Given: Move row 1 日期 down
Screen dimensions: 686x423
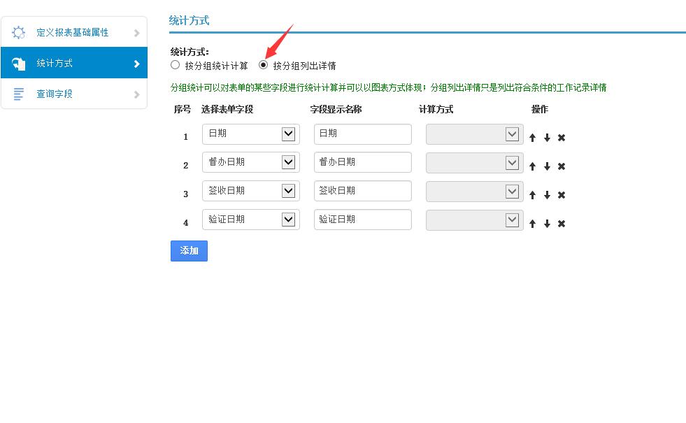Looking at the screenshot, I should click(547, 138).
